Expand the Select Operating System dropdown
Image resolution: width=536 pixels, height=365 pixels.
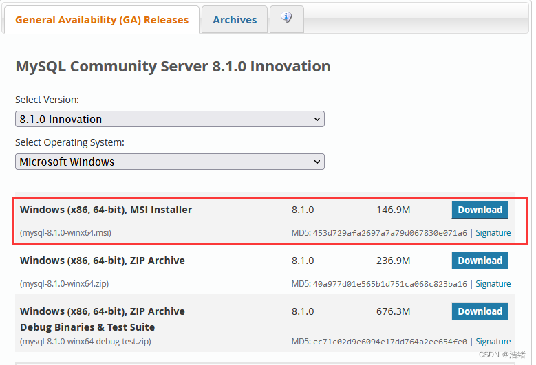click(x=170, y=162)
